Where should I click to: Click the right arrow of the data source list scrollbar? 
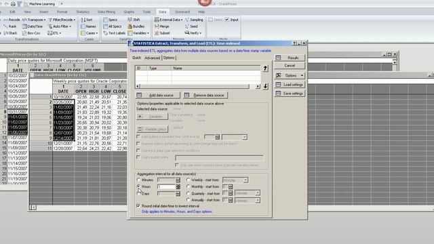(258, 86)
